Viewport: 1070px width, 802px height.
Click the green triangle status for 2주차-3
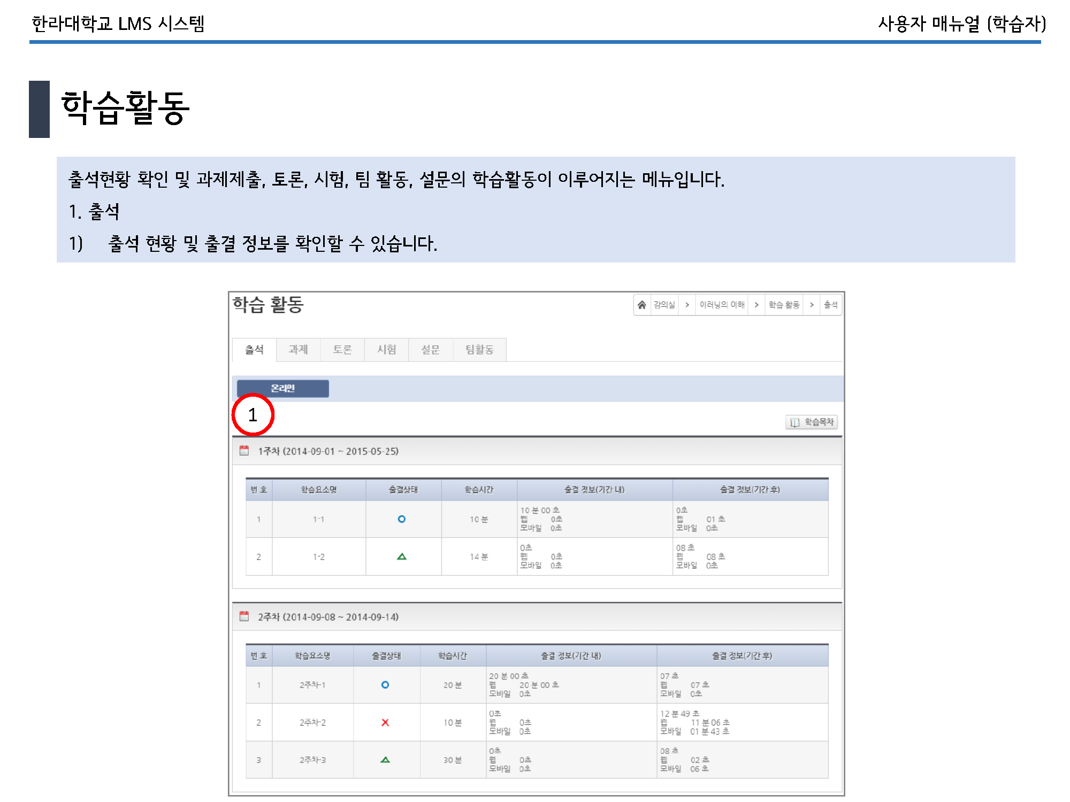385,760
